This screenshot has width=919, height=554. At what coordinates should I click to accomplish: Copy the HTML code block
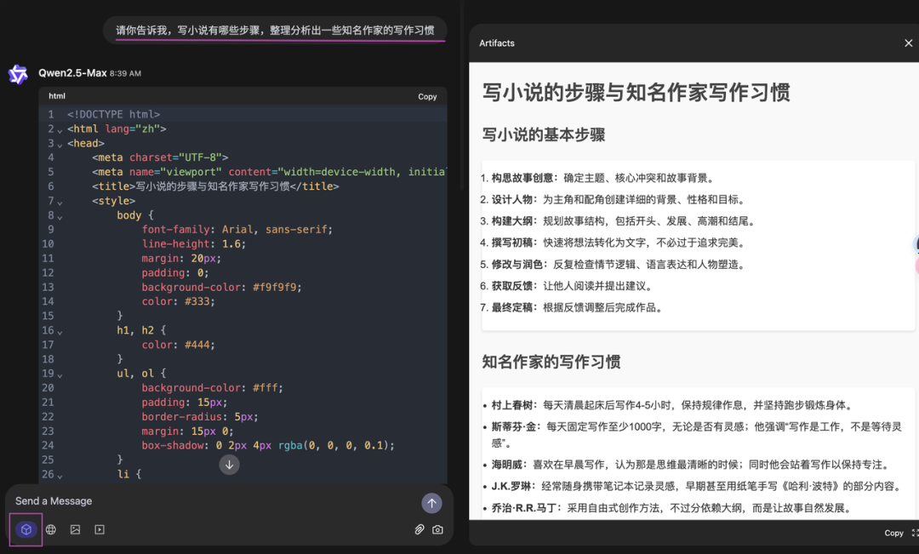pos(427,96)
